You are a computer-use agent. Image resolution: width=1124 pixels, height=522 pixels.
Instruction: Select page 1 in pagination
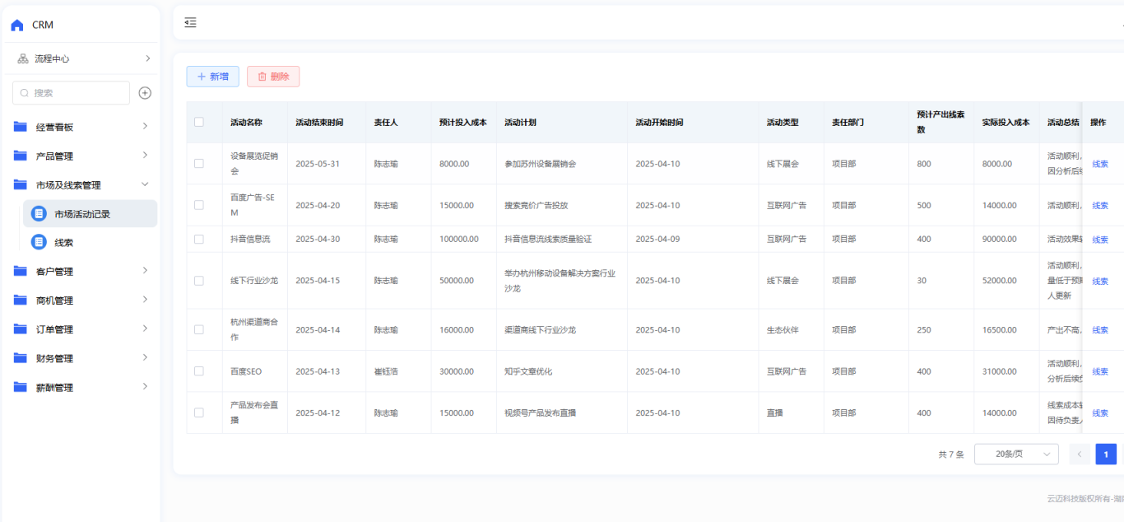1106,454
